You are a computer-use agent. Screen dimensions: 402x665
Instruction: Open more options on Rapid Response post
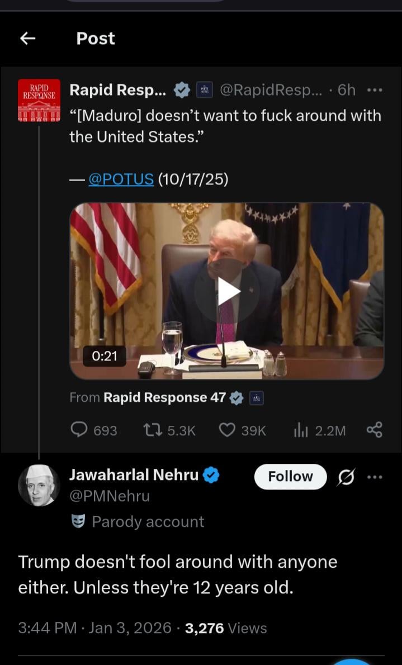374,90
